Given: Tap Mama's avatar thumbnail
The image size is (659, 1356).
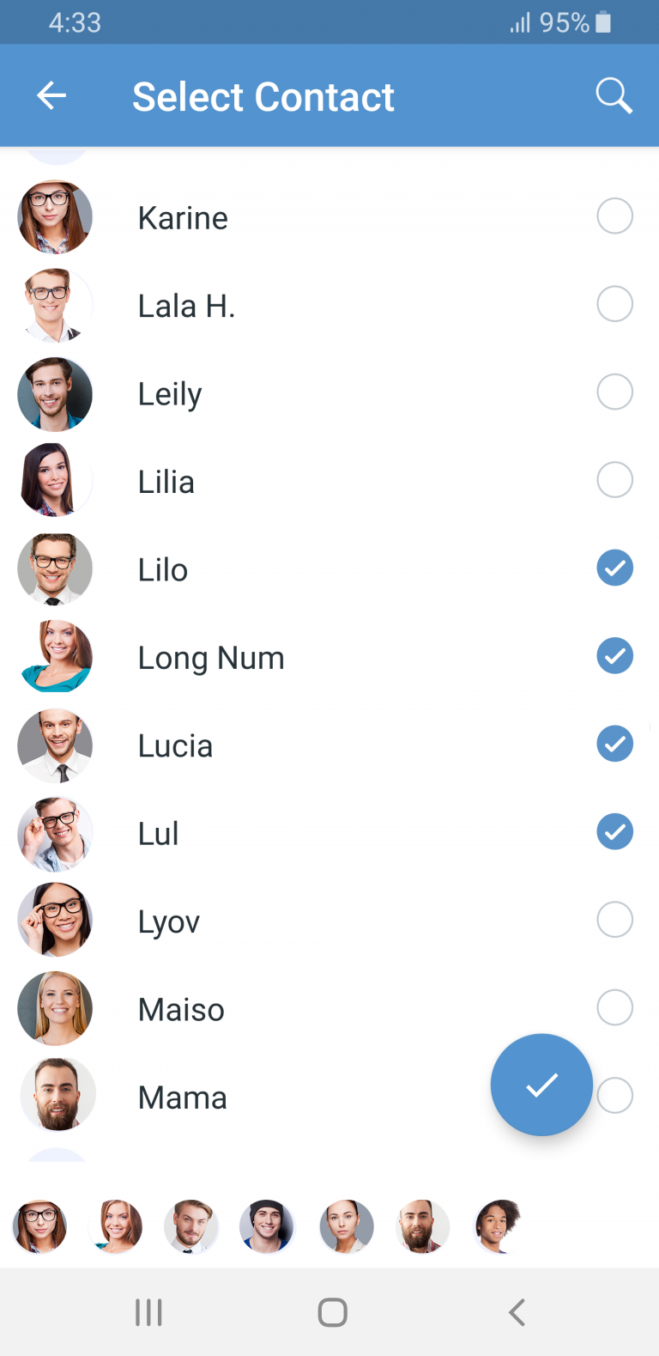Looking at the screenshot, I should pyautogui.click(x=54, y=1096).
